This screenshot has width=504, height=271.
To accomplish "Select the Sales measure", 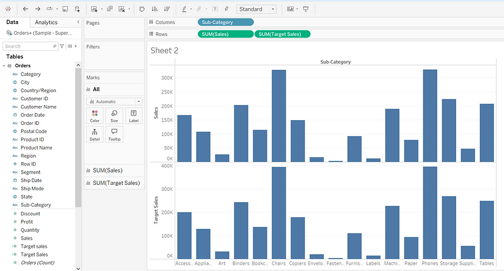I will (26, 238).
